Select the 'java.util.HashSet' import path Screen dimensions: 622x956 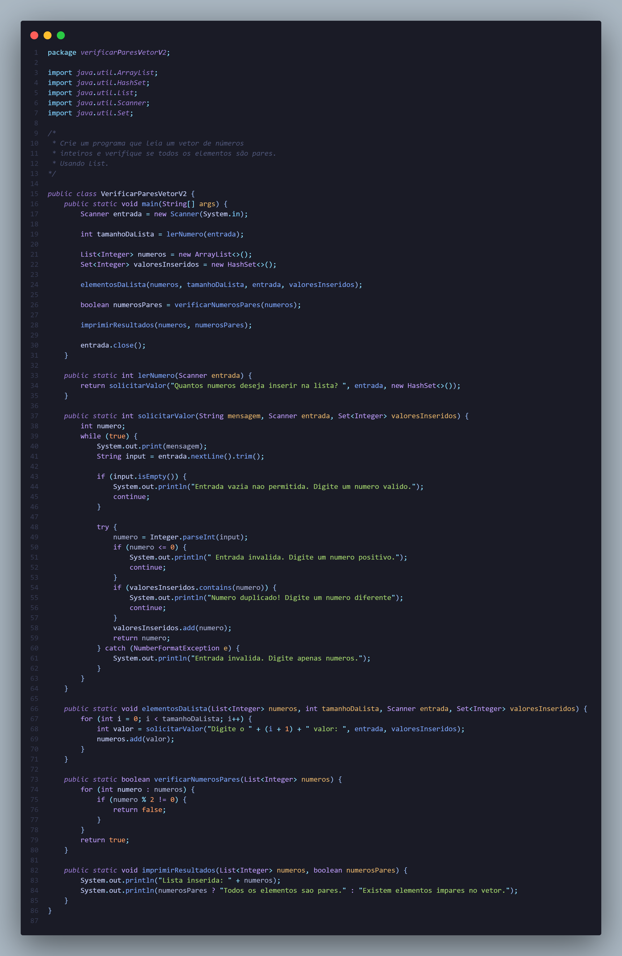[111, 83]
